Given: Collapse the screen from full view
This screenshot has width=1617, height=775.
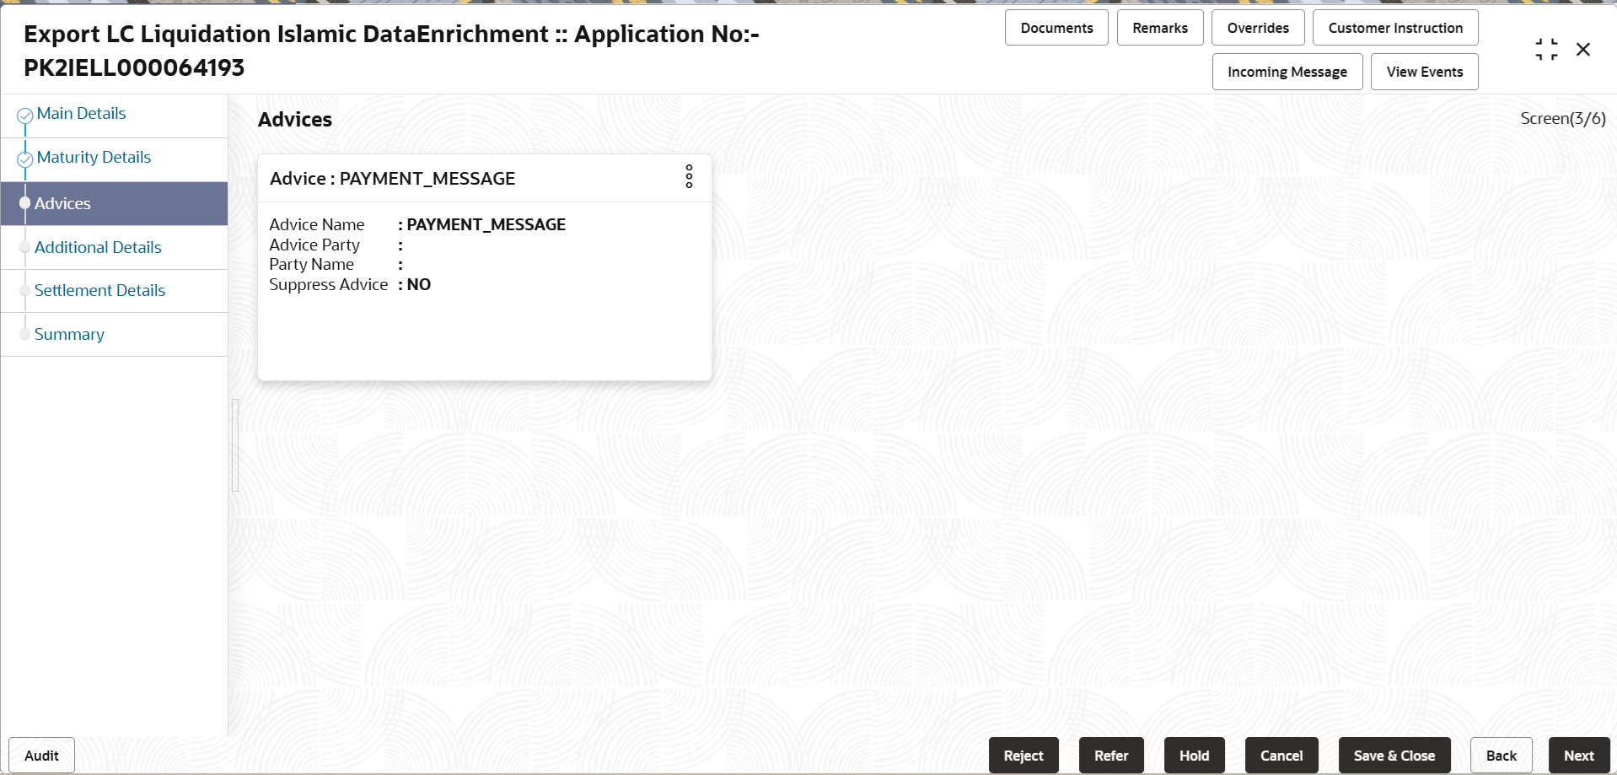Looking at the screenshot, I should pyautogui.click(x=1546, y=50).
